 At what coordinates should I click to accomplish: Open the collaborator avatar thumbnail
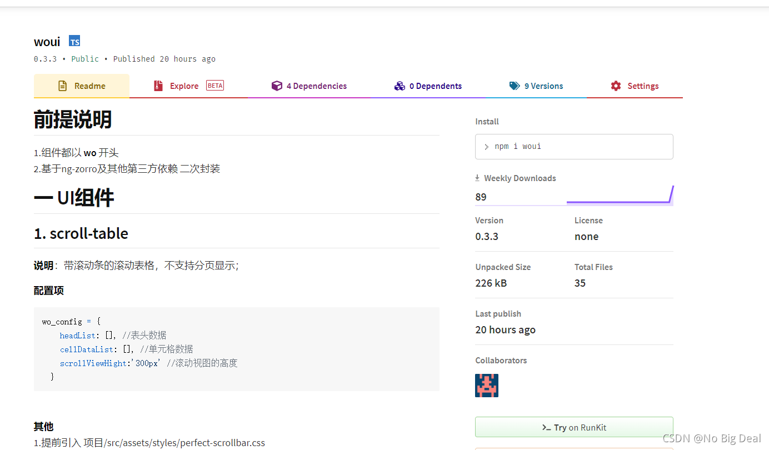[x=487, y=386]
